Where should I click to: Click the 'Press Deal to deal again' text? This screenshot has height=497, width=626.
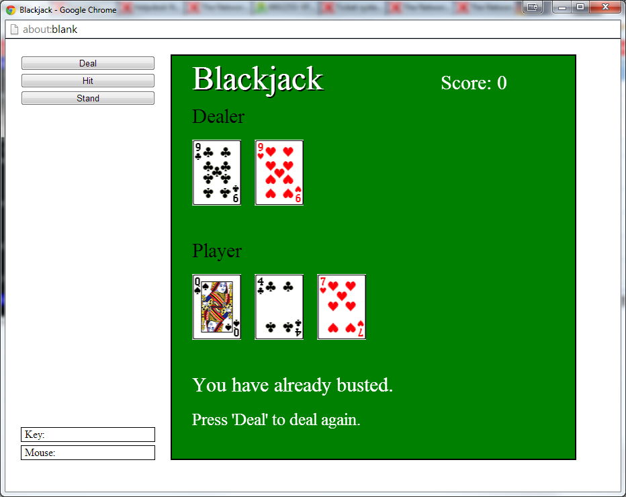[276, 420]
